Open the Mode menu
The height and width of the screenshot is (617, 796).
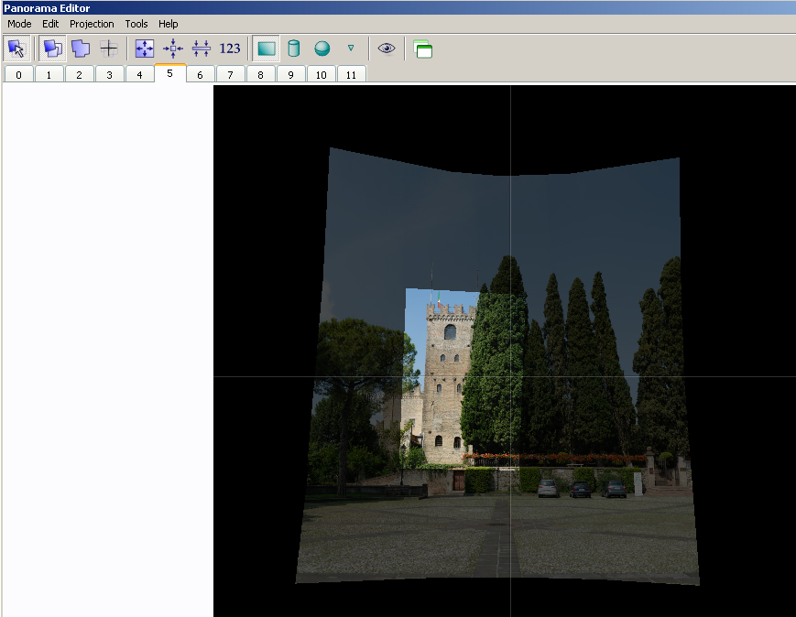coord(19,24)
